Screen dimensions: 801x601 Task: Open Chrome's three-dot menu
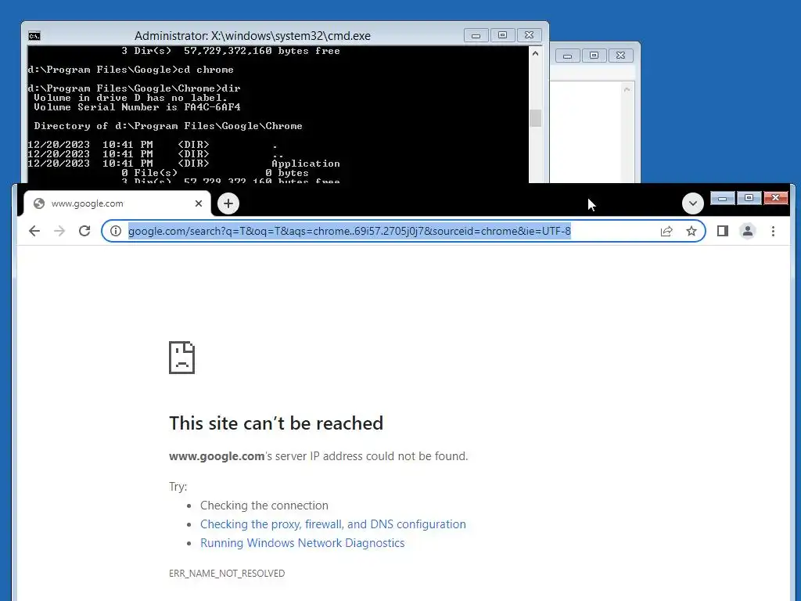773,231
